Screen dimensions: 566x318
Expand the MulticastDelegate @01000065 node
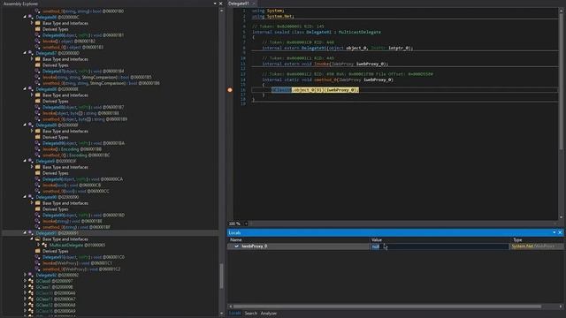pyautogui.click(x=39, y=246)
